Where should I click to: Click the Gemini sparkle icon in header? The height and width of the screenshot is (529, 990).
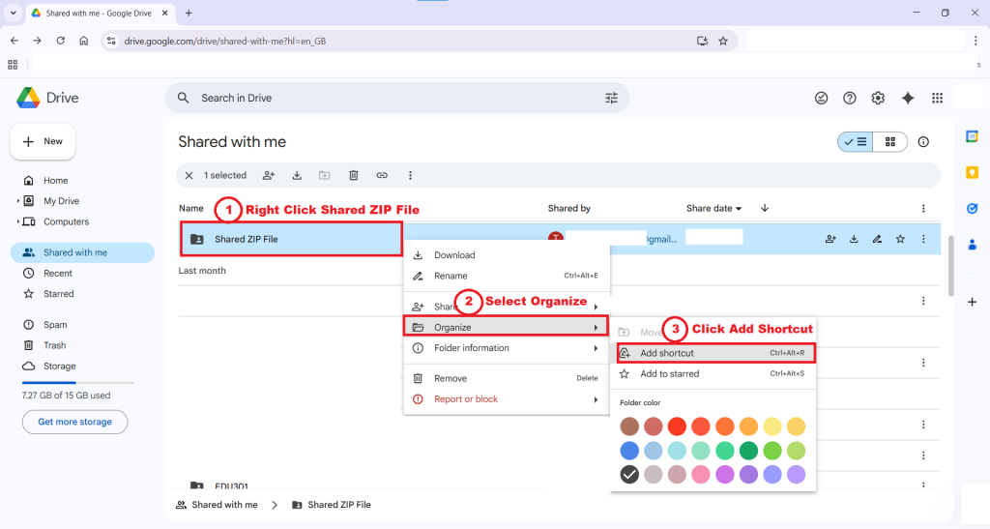coord(908,98)
